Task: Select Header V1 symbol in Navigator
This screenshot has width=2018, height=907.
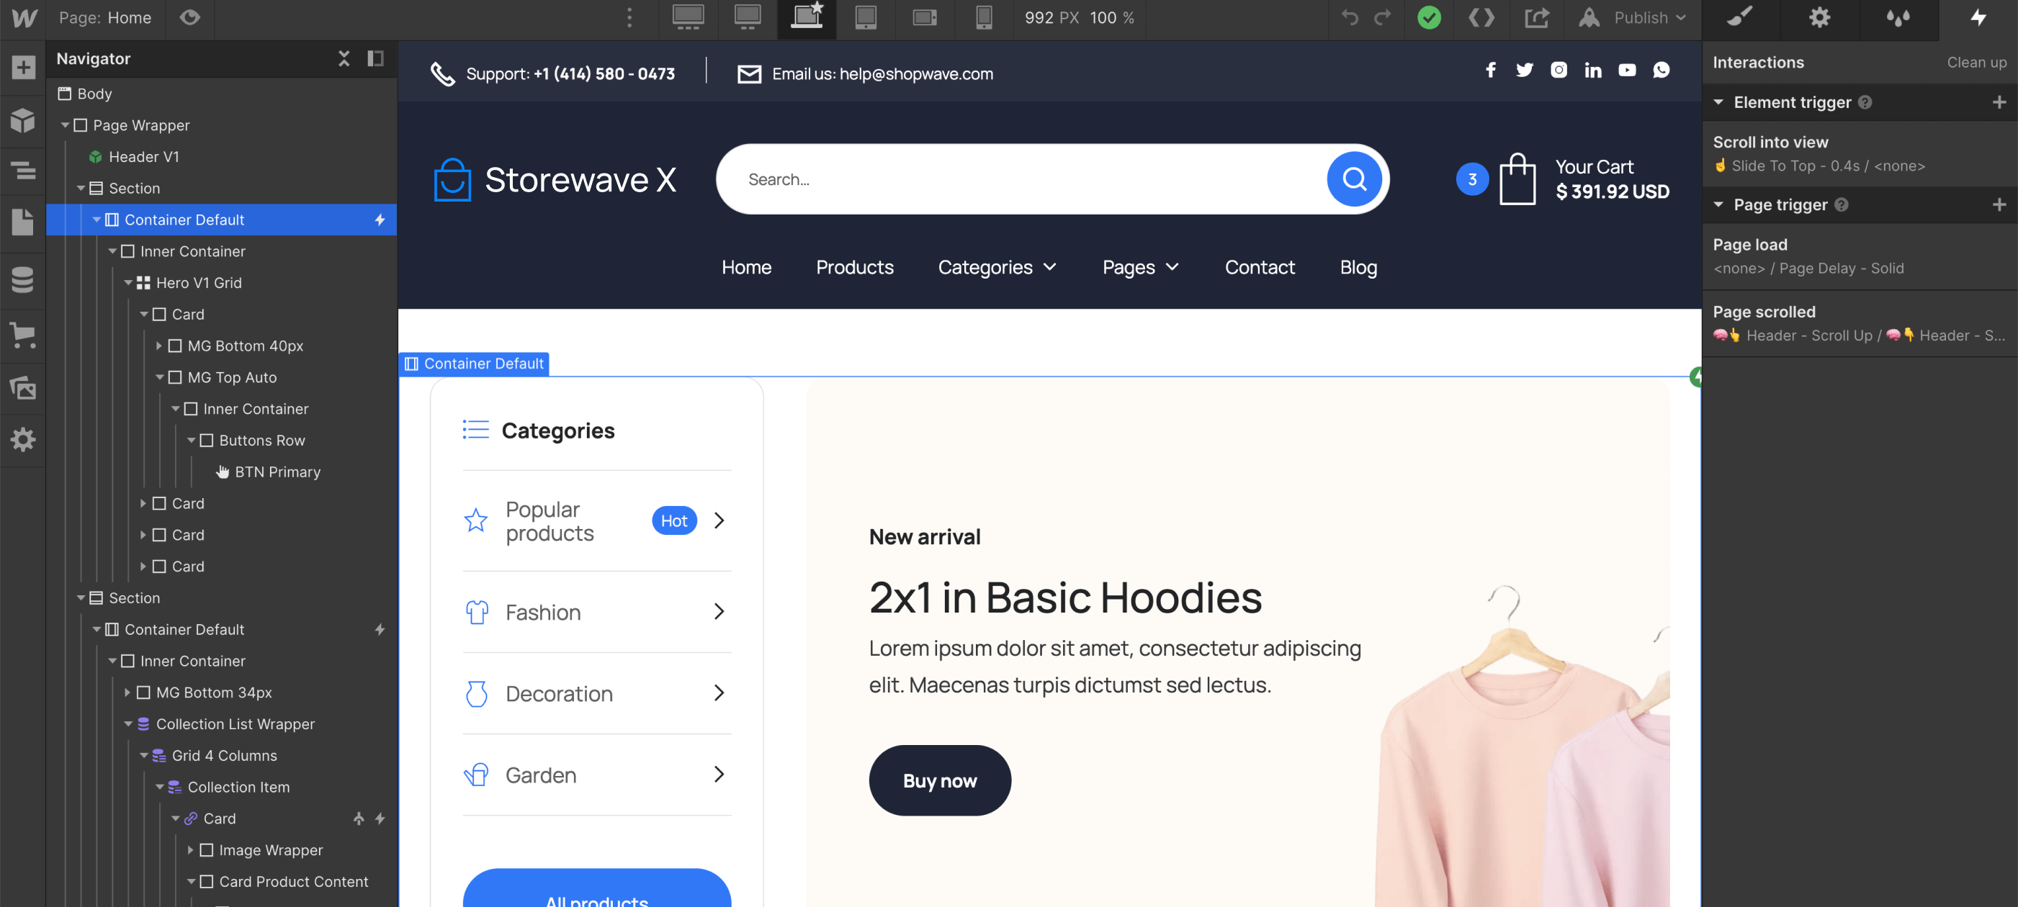Action: pos(143,157)
